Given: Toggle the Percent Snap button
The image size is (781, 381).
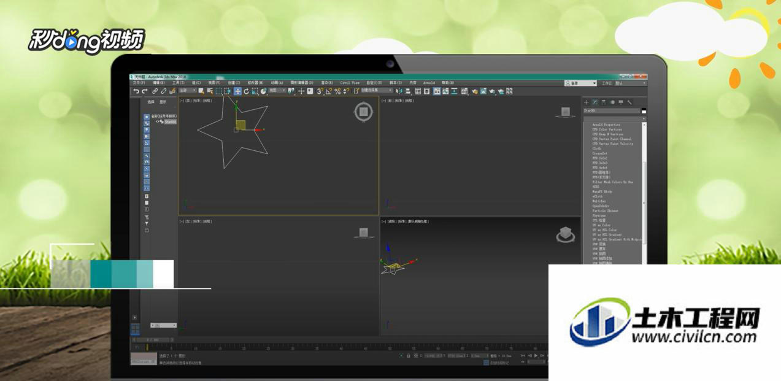Looking at the screenshot, I should (x=337, y=91).
